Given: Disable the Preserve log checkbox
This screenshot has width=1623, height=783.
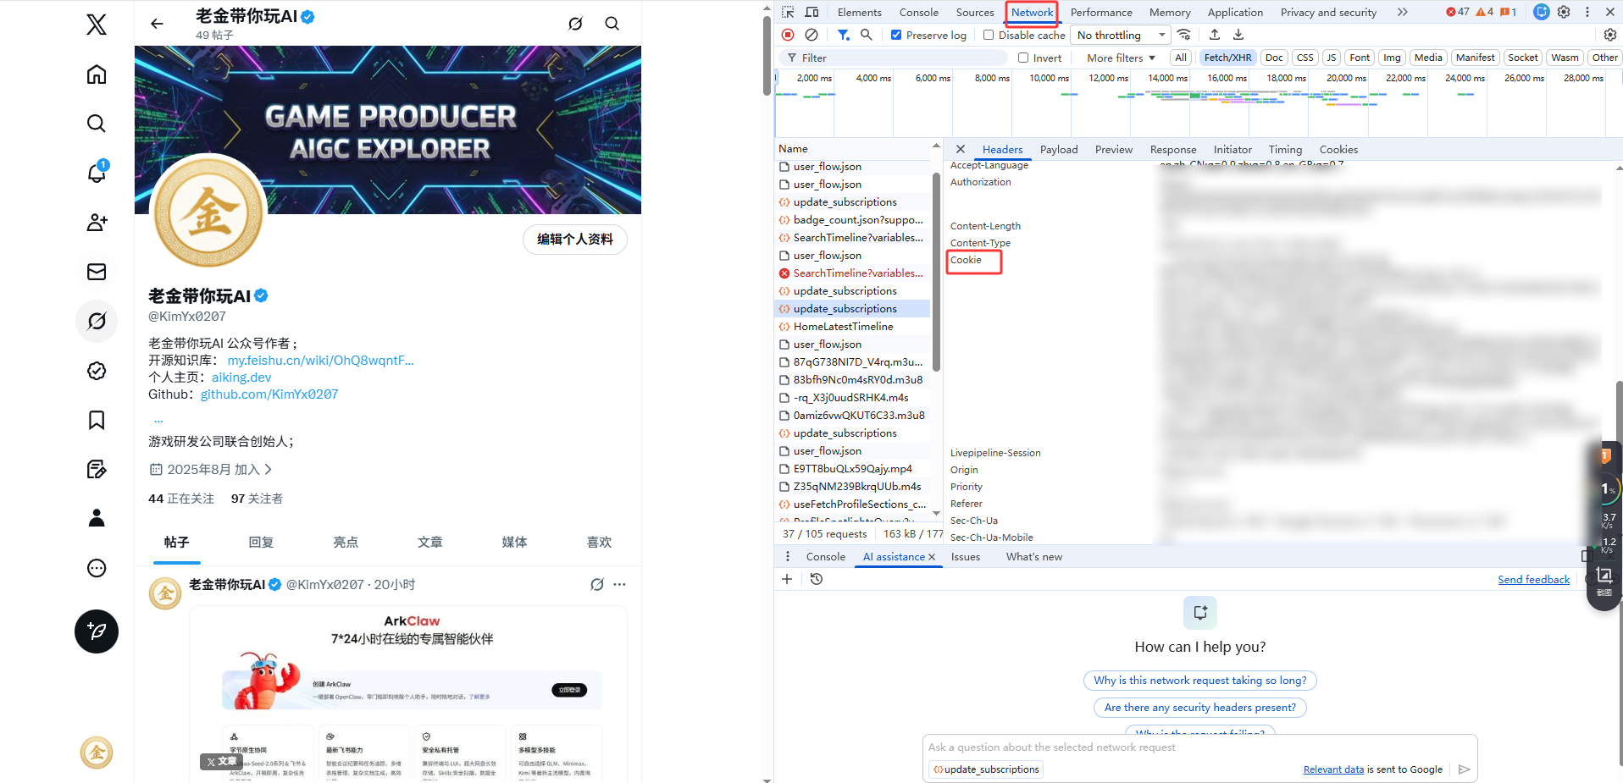Looking at the screenshot, I should point(896,35).
